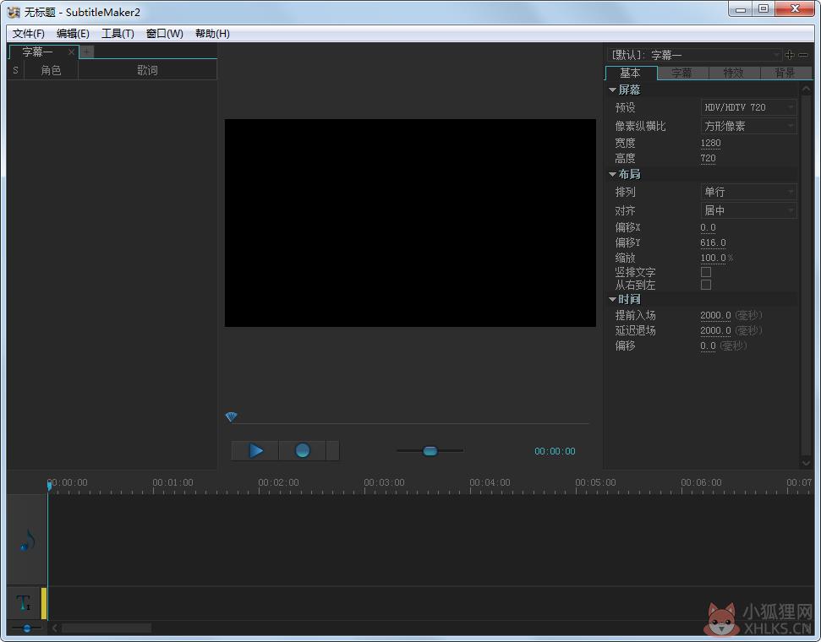
Task: Minimize the SubtitleMaker2 window
Action: pos(741,9)
